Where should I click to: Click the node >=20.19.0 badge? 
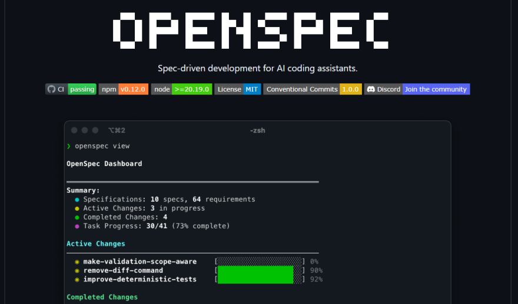[x=182, y=89]
